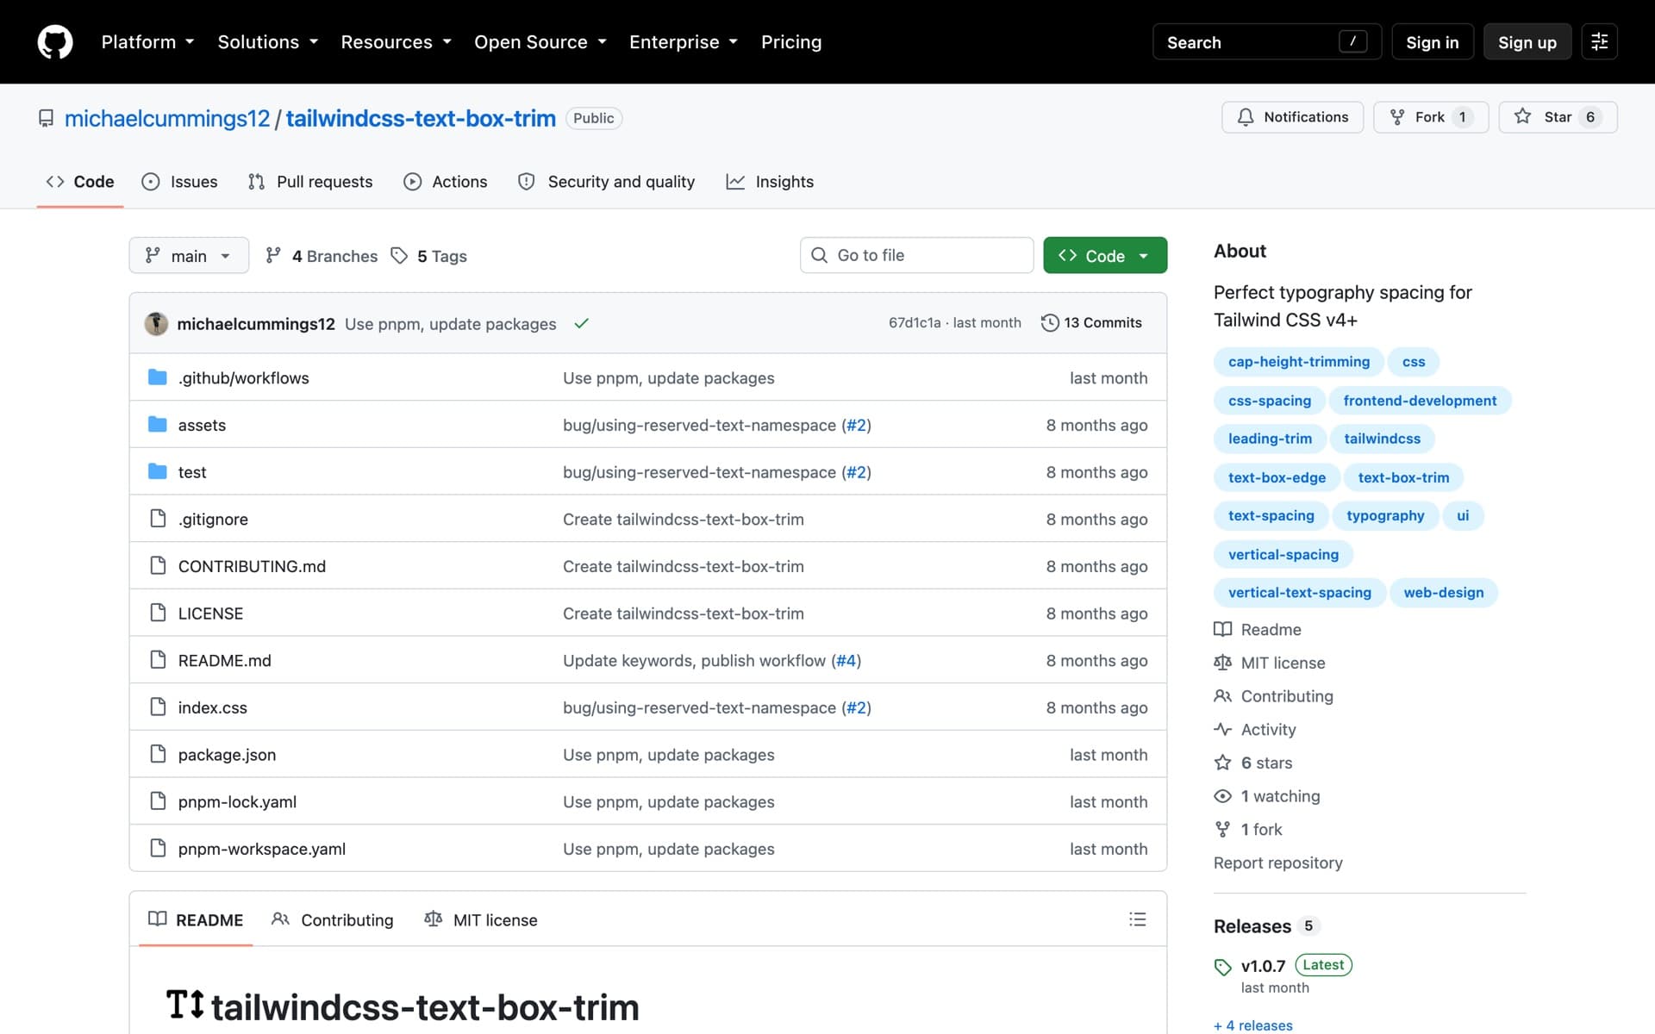Viewport: 1655px width, 1034px height.
Task: Open the index.css file
Action: coord(212,707)
